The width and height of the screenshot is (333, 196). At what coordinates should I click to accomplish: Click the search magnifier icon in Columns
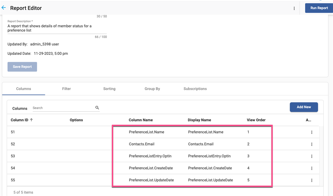coord(97,108)
